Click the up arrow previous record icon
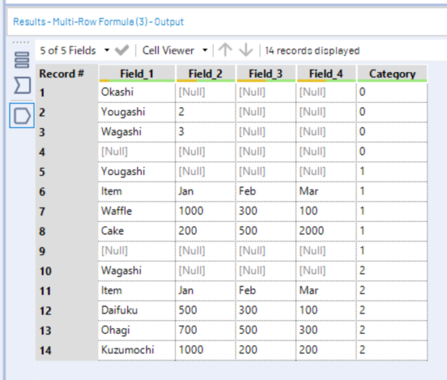The width and height of the screenshot is (447, 380). [225, 50]
